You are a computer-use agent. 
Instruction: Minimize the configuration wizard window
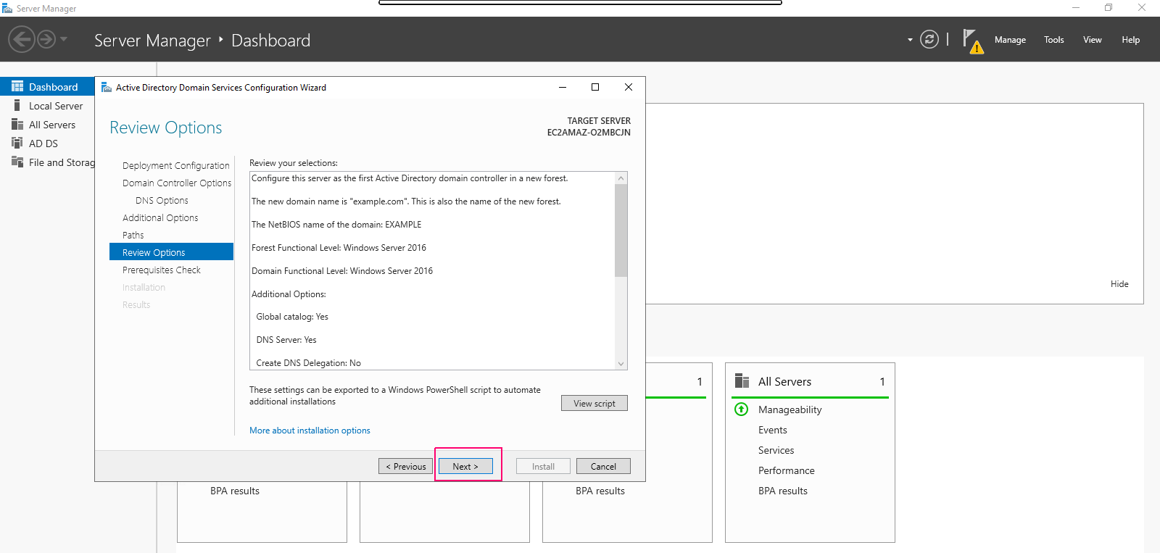point(562,87)
